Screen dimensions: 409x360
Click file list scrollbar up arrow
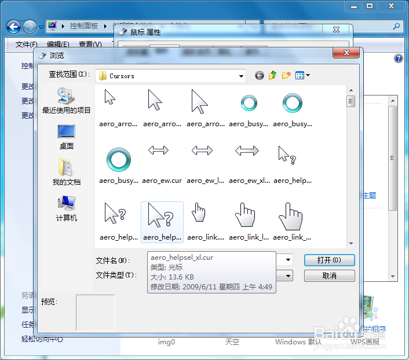pyautogui.click(x=351, y=90)
